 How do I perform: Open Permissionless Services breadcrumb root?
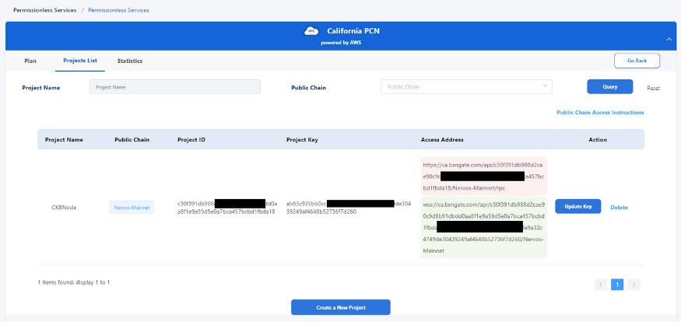(x=44, y=10)
